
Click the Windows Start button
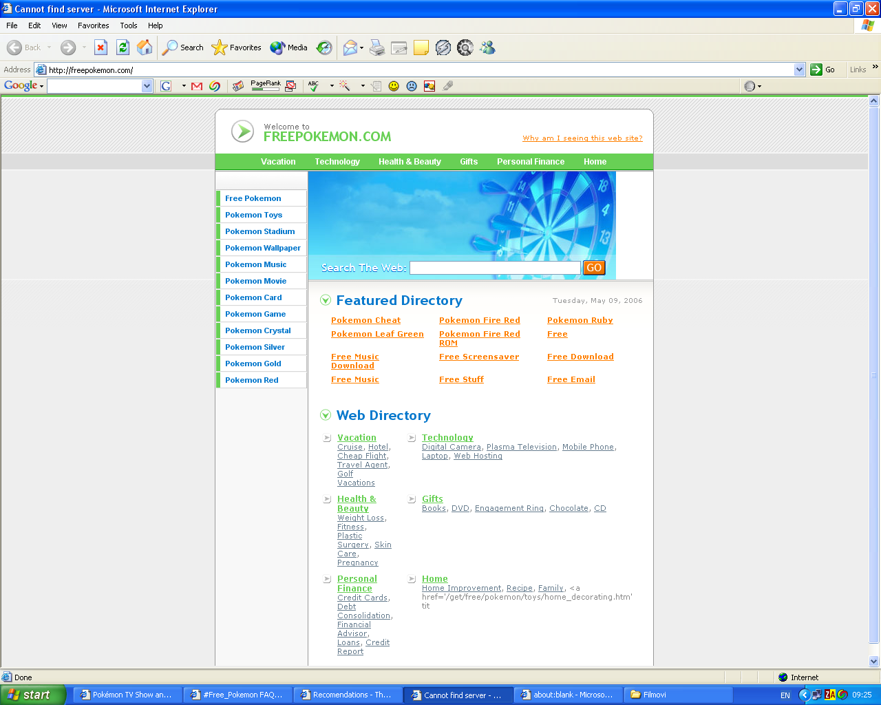(x=33, y=695)
